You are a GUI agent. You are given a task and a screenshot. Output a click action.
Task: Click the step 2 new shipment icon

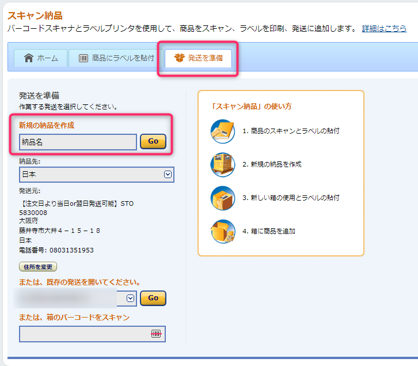[222, 165]
